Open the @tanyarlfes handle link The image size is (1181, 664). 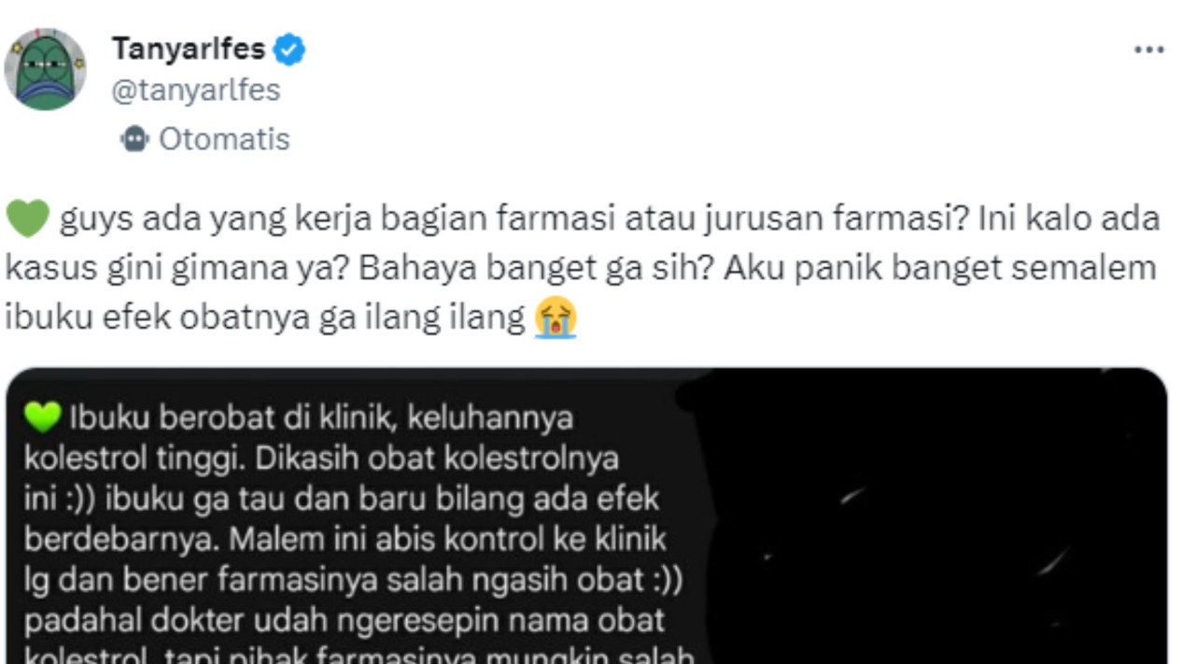click(x=196, y=91)
